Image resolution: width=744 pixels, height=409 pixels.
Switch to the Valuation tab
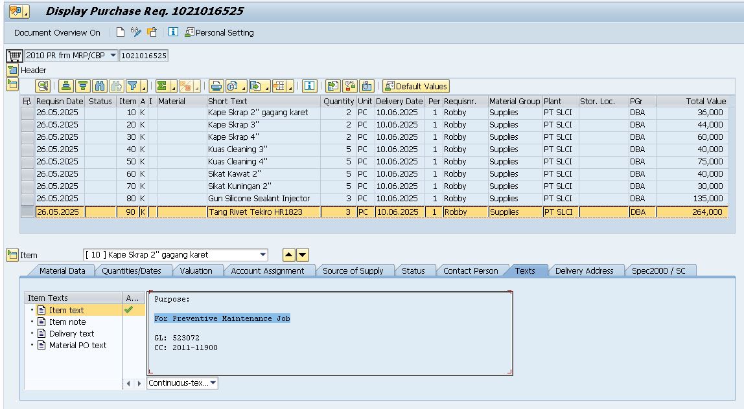tap(196, 271)
